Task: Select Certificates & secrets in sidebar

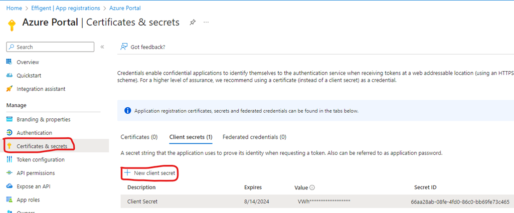Action: [x=42, y=146]
